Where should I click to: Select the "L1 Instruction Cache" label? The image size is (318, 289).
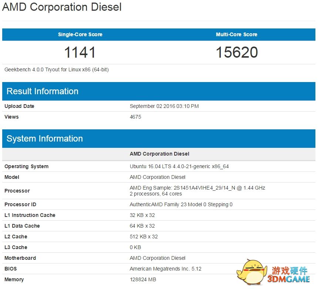pos(30,215)
